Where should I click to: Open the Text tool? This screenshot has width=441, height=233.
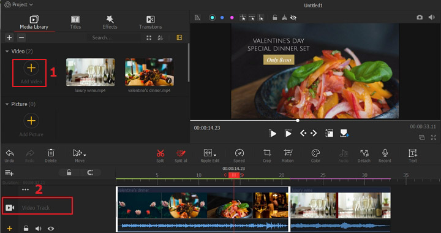tap(413, 156)
